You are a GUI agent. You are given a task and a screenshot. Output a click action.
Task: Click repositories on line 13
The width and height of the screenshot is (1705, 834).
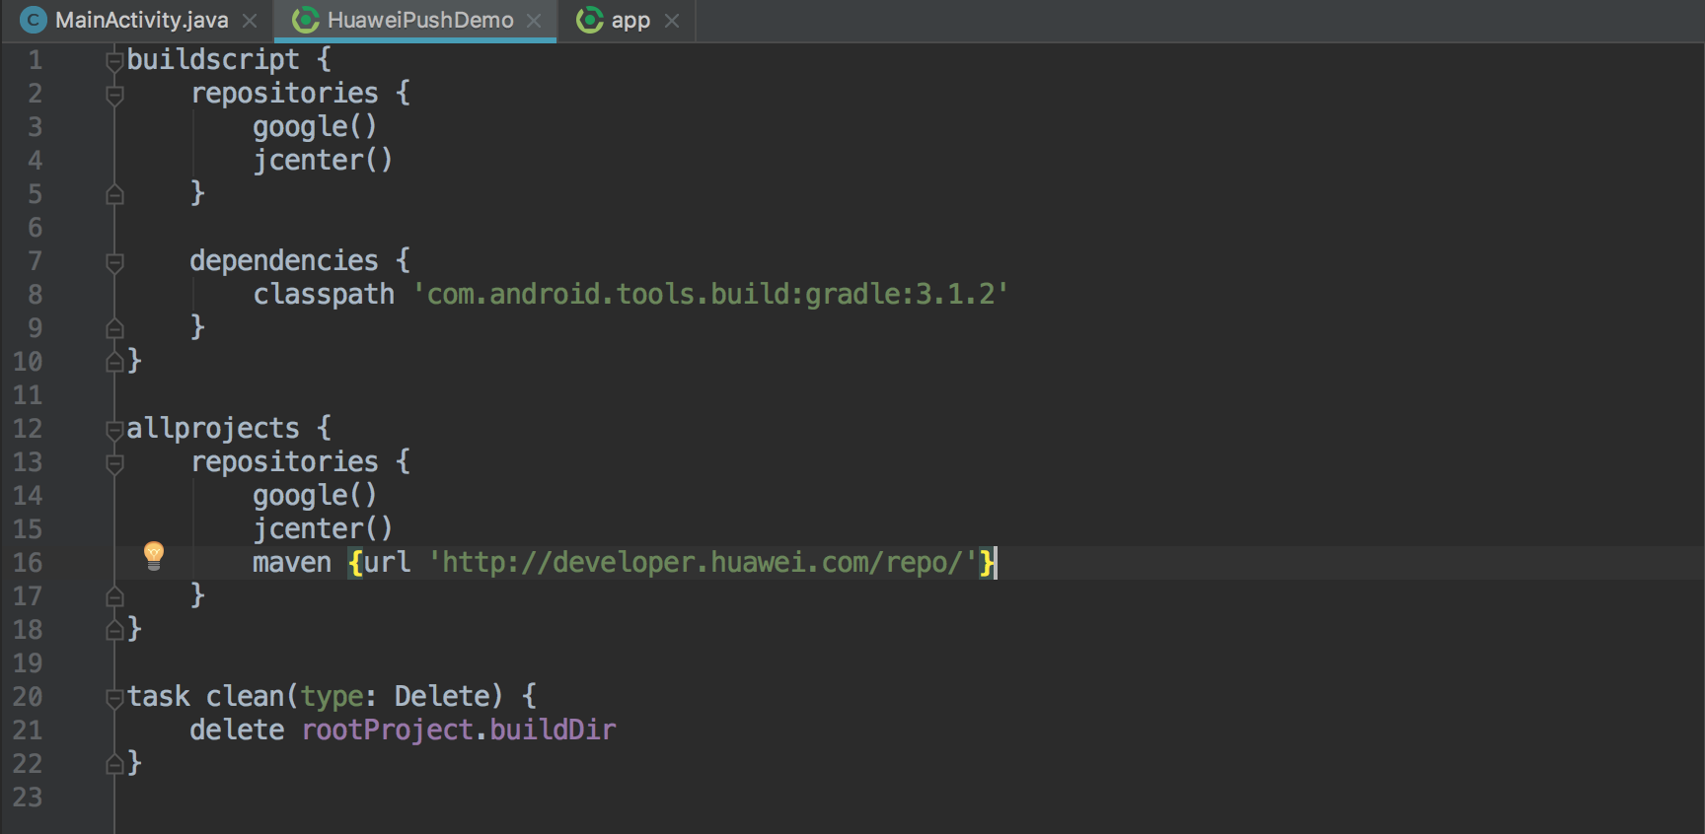[x=284, y=461]
